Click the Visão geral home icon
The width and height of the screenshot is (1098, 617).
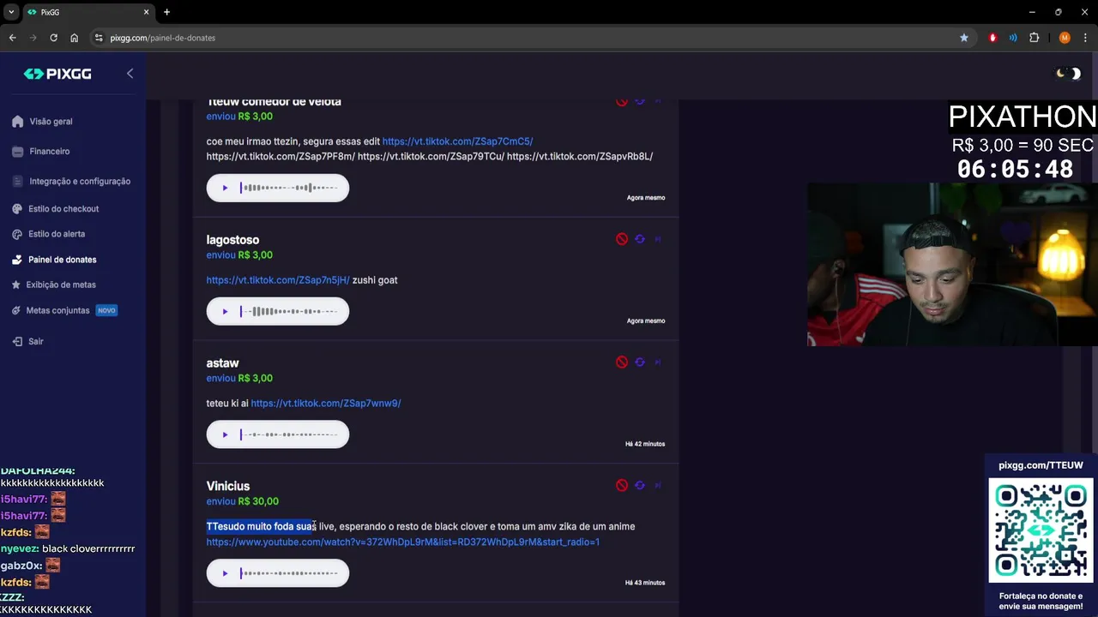17,122
